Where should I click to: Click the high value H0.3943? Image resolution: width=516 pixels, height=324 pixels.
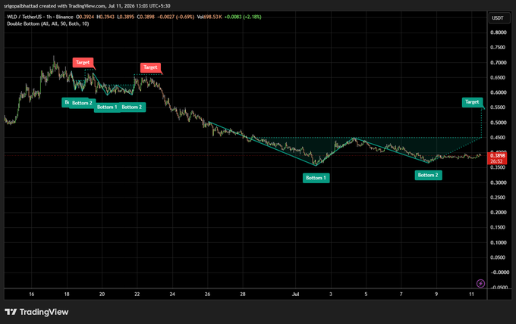105,17
